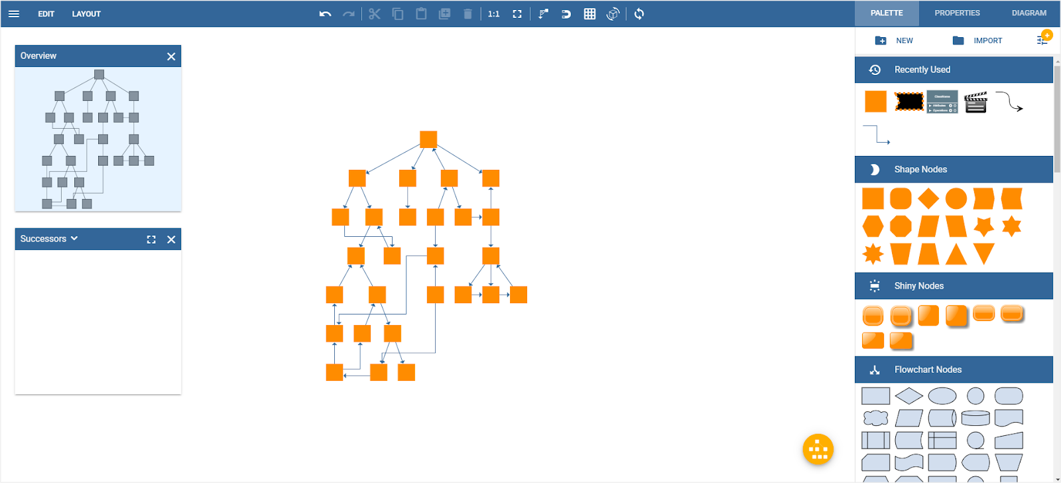Open the Successors dropdown

tap(49, 239)
